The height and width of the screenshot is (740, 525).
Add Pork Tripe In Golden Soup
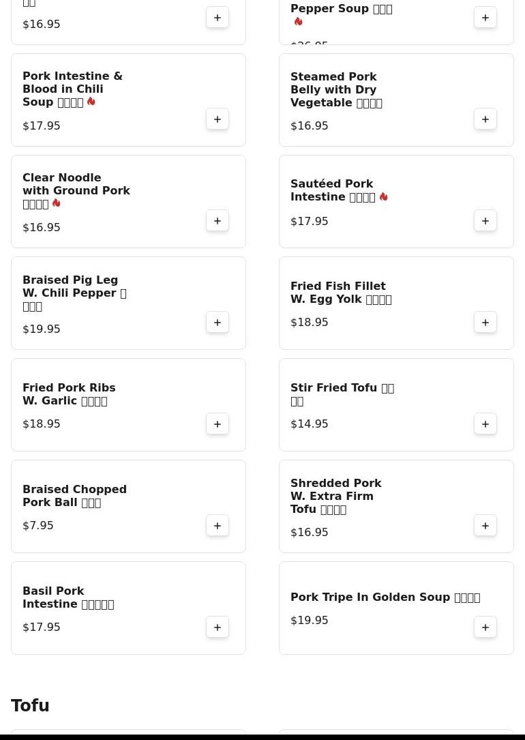pyautogui.click(x=485, y=627)
